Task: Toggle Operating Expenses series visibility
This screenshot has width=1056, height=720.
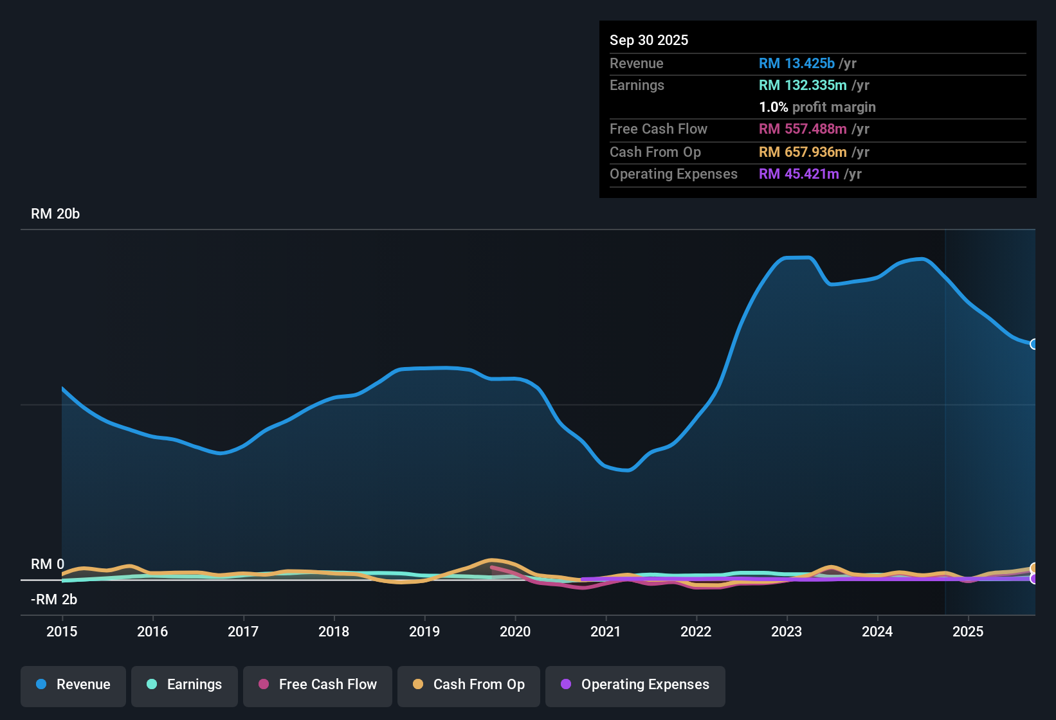Action: pos(635,685)
